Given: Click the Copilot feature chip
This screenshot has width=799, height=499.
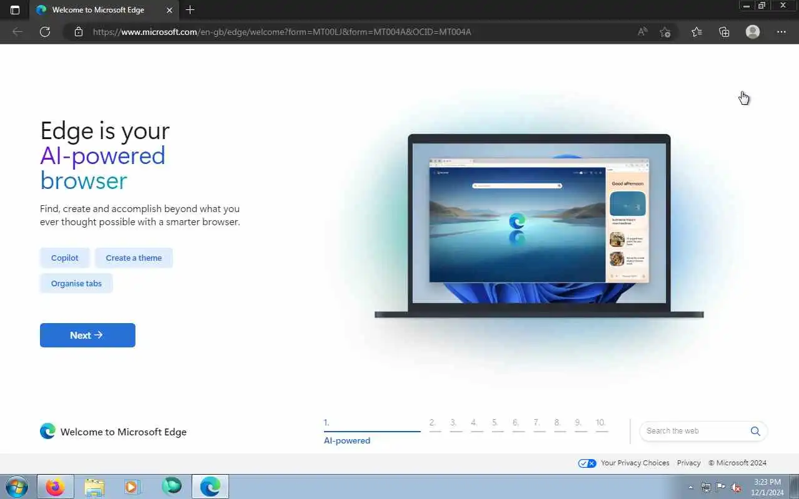Looking at the screenshot, I should [65, 258].
